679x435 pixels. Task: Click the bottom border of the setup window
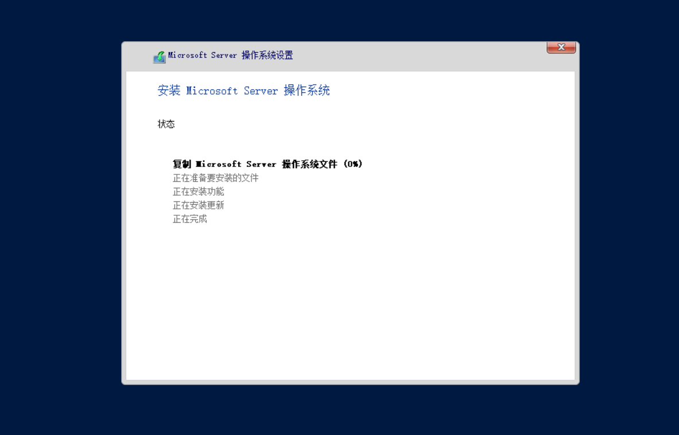click(x=350, y=382)
